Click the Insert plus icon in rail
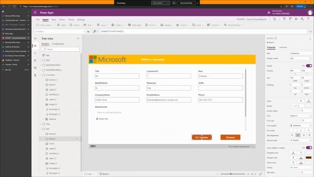This screenshot has height=177, width=314. point(35,53)
